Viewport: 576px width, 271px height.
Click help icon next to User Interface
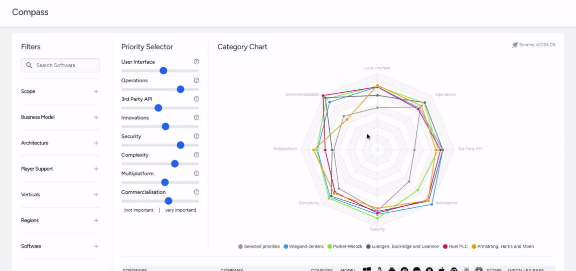point(196,62)
